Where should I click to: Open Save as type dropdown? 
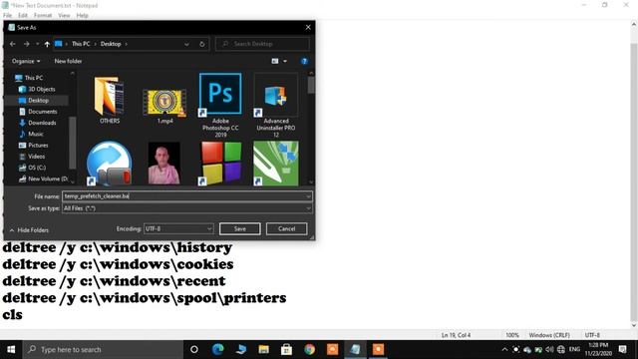[187, 208]
